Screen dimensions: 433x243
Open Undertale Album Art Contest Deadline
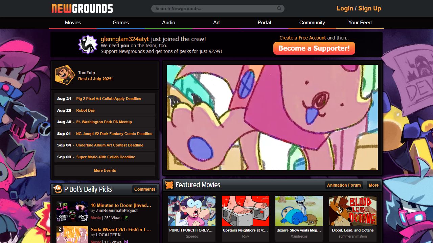tap(110, 145)
